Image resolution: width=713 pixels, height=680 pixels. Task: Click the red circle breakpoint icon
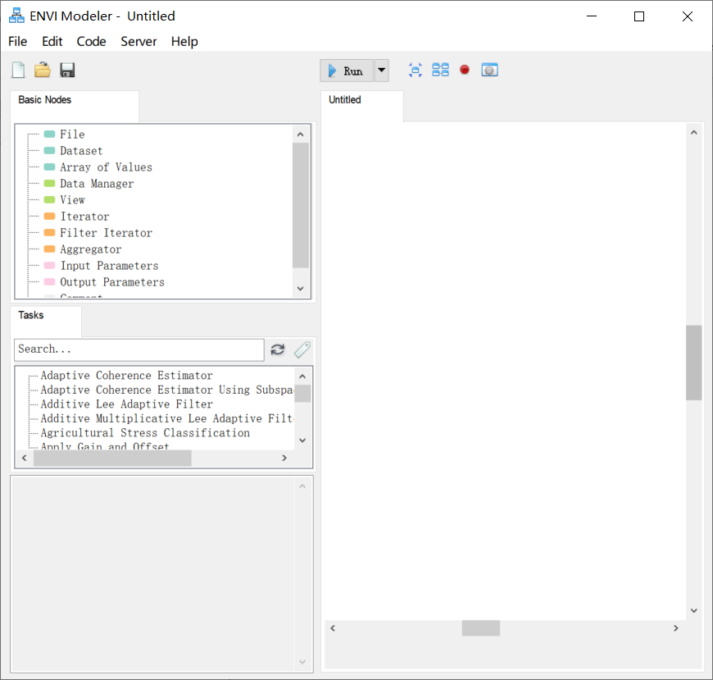pos(465,71)
